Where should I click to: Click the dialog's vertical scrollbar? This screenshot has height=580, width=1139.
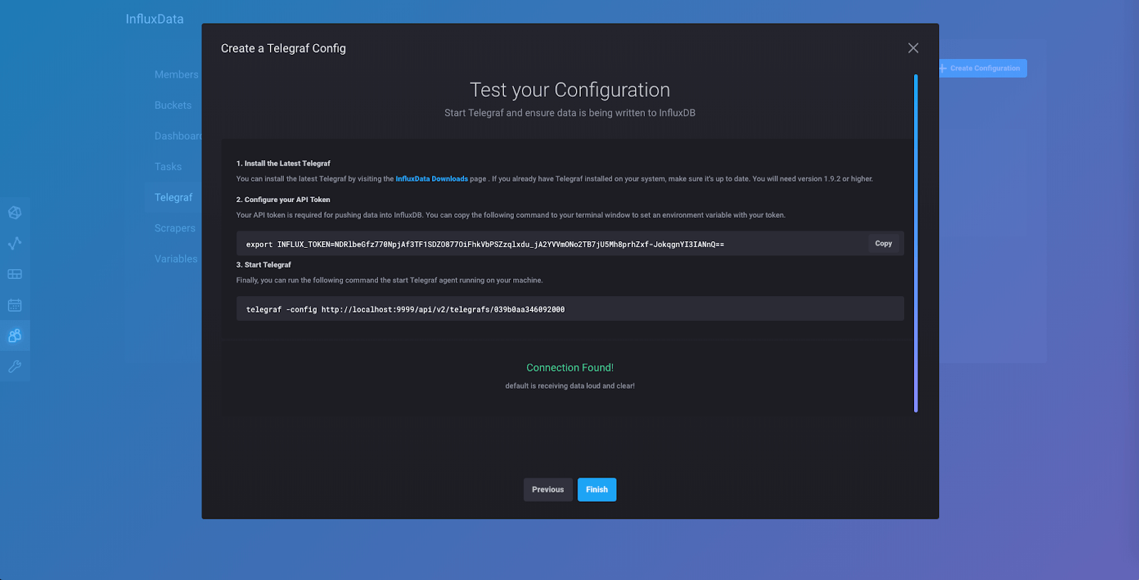pyautogui.click(x=915, y=243)
